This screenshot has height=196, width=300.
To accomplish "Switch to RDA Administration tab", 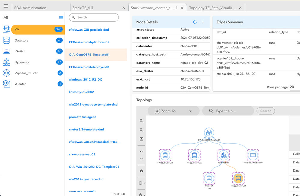I will click(x=30, y=8).
